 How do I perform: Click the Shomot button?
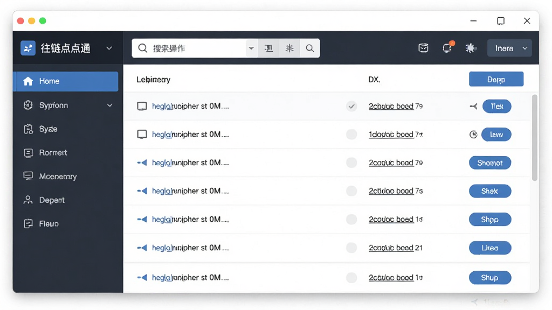(x=489, y=163)
